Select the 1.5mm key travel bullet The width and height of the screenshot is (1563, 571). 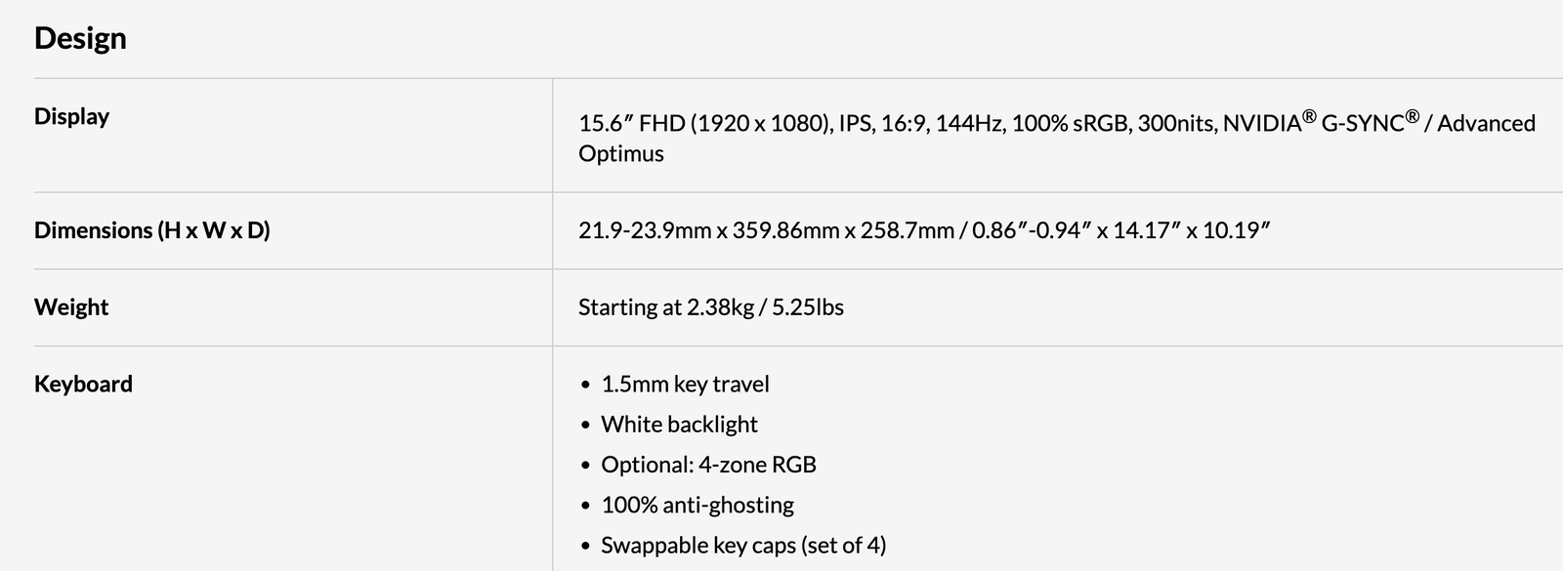(x=685, y=385)
